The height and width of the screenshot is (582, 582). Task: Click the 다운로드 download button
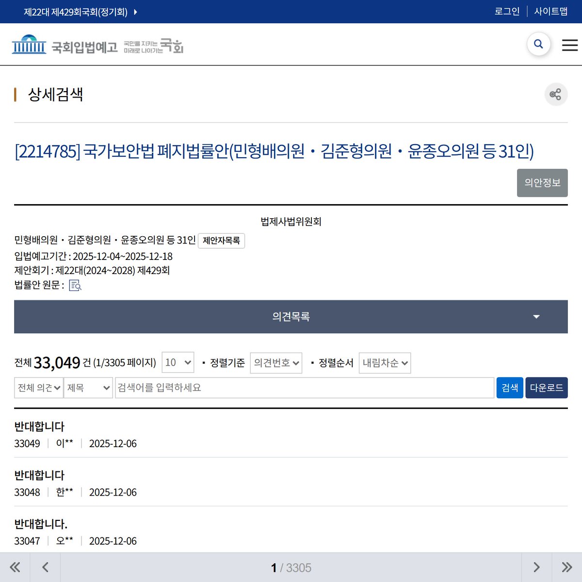click(x=547, y=388)
